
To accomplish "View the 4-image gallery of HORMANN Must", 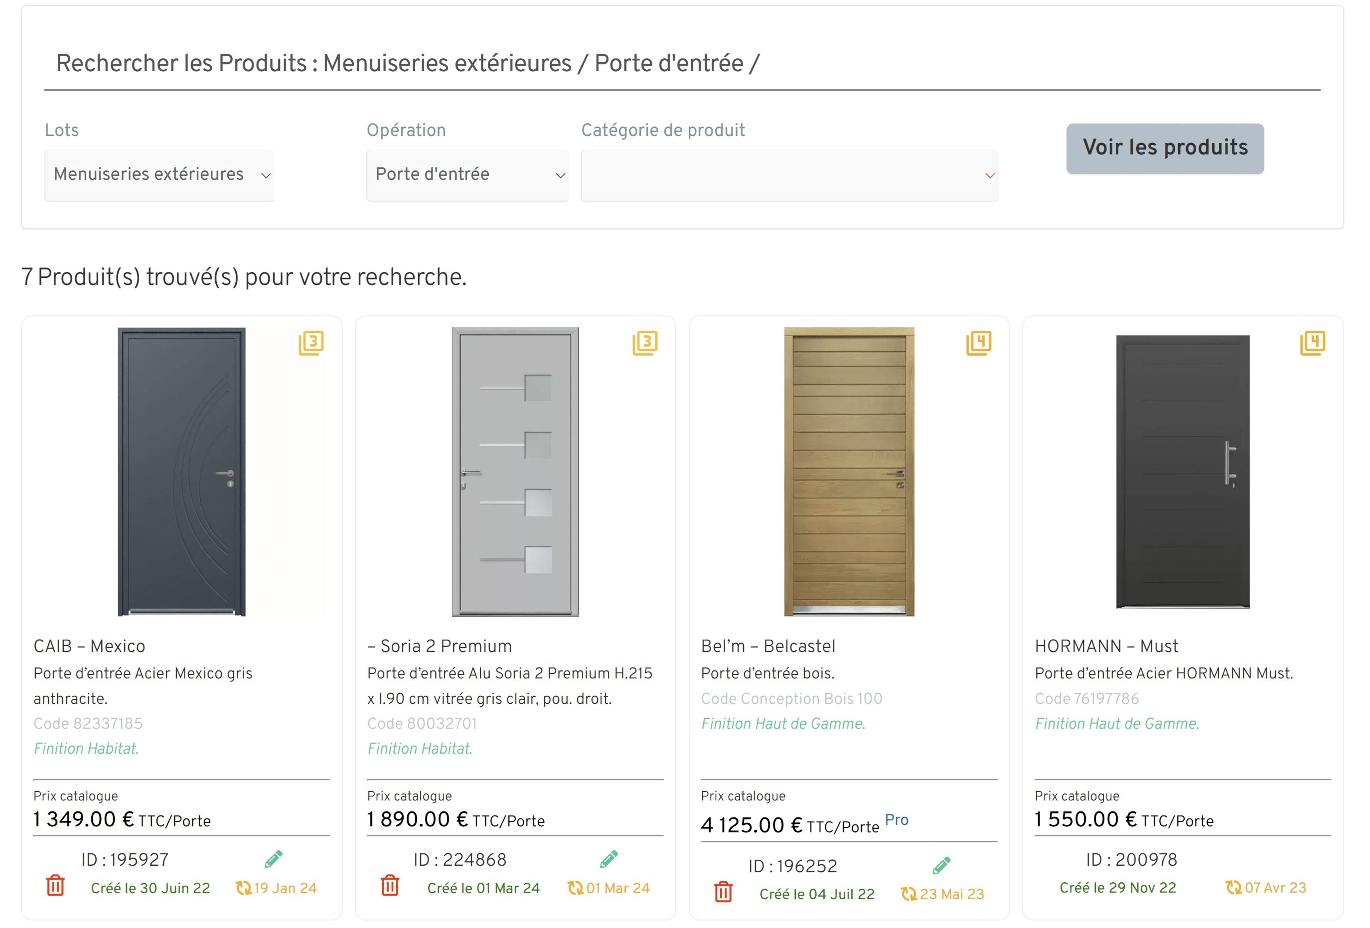I will tap(1312, 342).
